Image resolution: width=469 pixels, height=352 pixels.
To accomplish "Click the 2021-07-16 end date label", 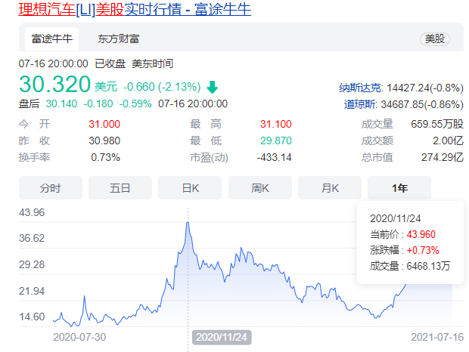I will pos(437,337).
